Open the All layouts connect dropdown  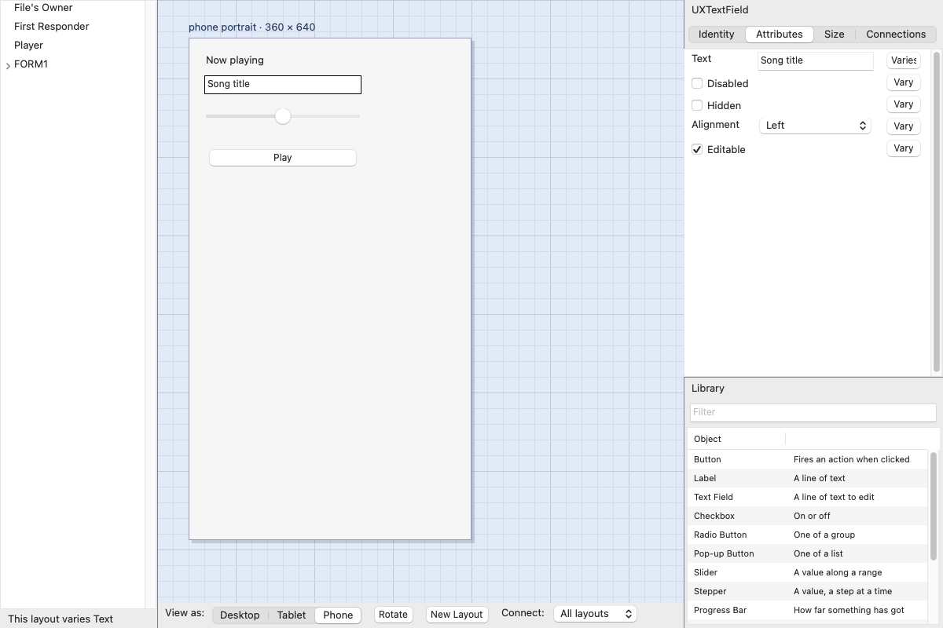point(595,614)
